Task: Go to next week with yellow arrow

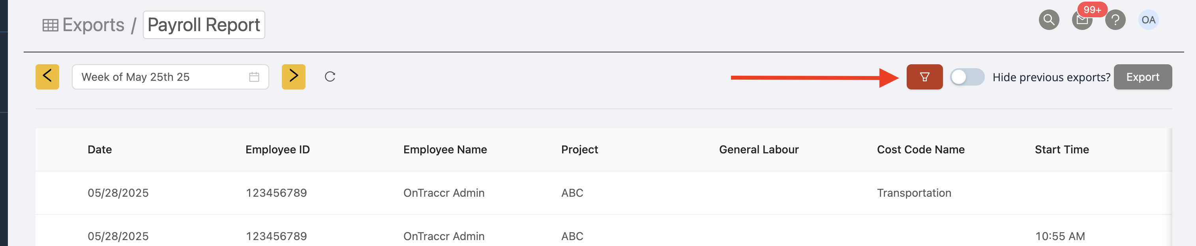Action: point(293,77)
